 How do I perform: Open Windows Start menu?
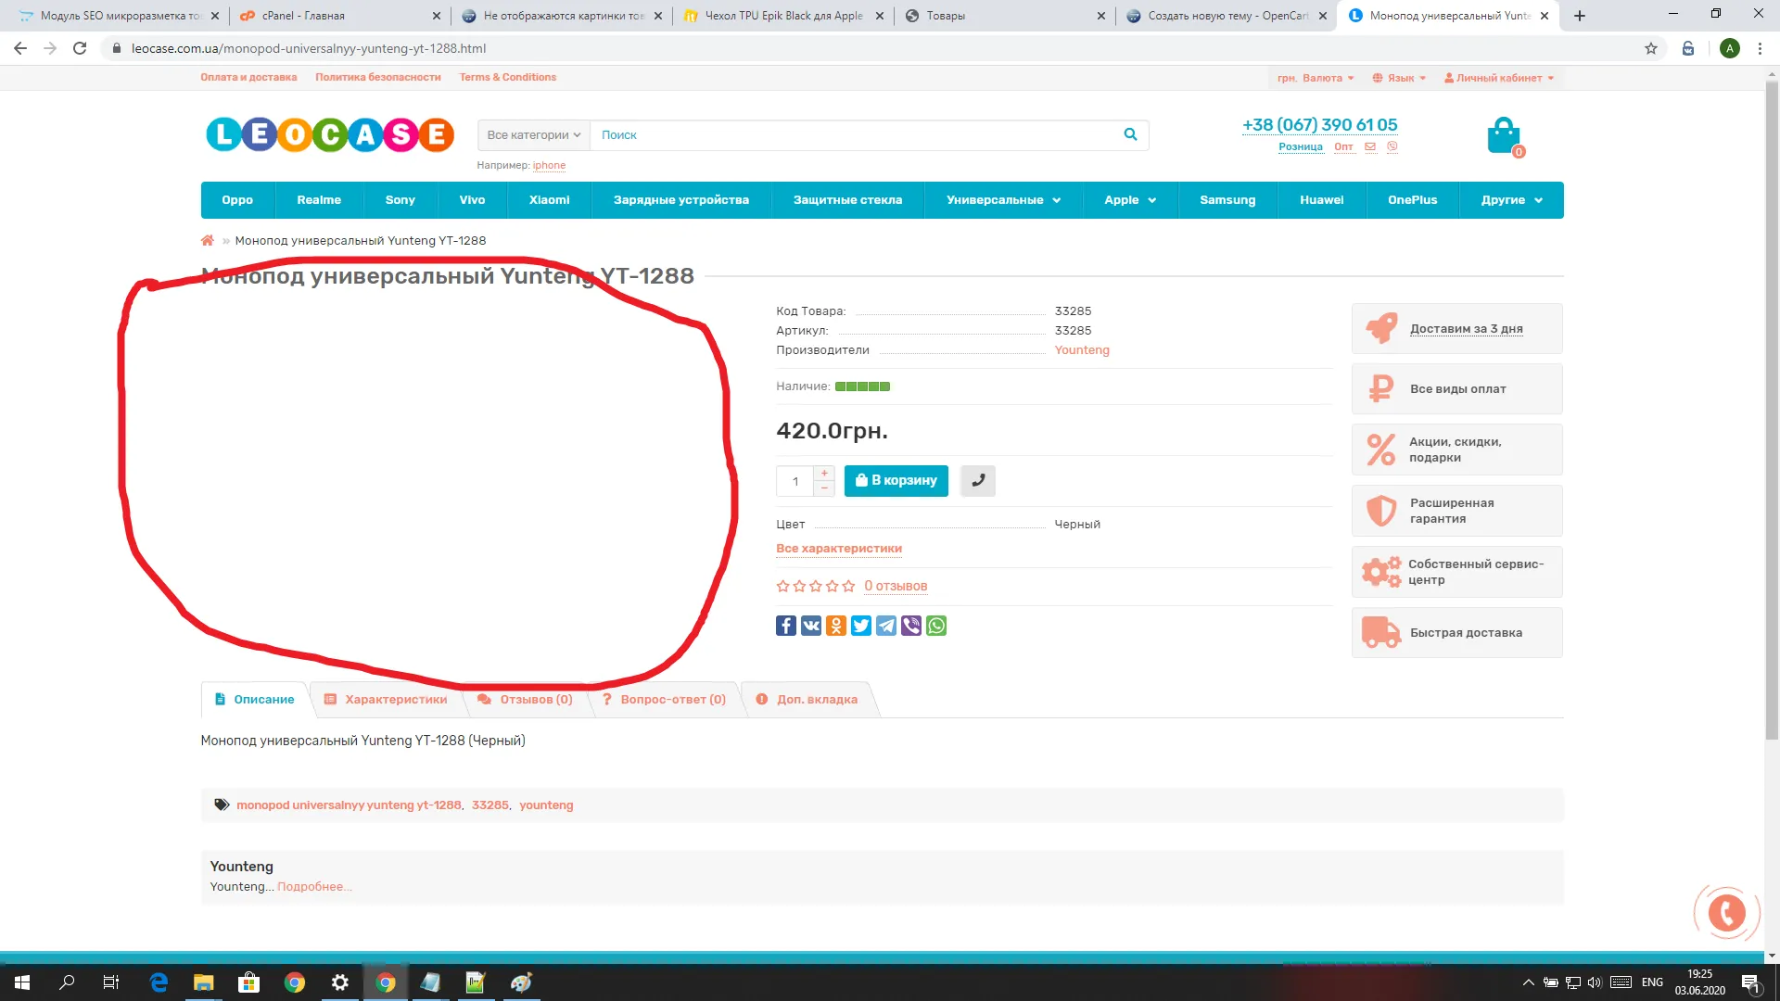point(22,982)
